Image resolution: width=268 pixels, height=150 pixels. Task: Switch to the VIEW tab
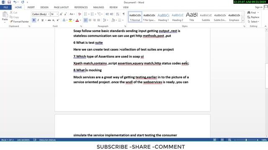126,7
